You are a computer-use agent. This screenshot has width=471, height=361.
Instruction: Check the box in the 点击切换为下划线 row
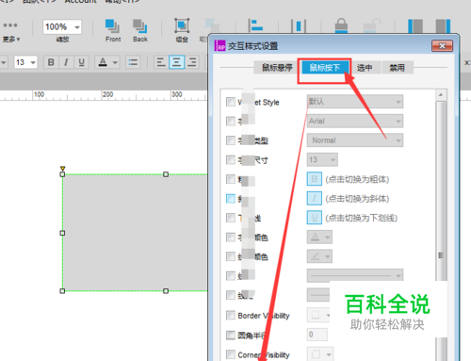[x=231, y=218]
